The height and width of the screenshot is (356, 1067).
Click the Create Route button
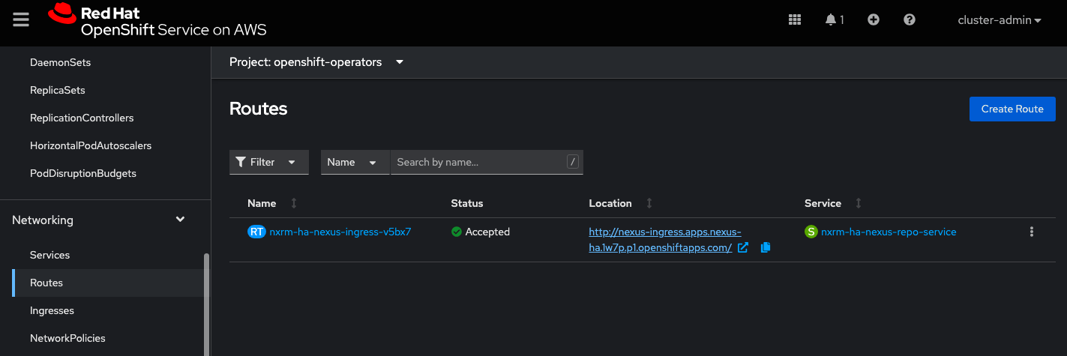pyautogui.click(x=1012, y=109)
